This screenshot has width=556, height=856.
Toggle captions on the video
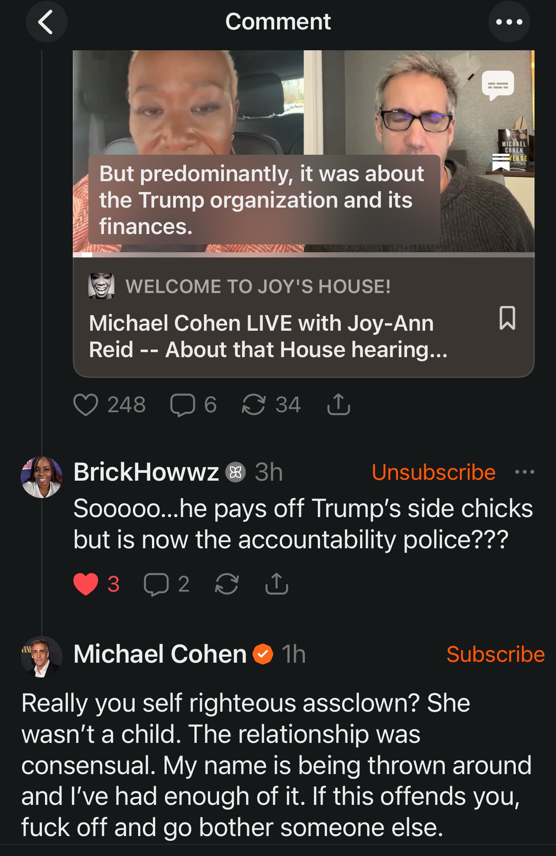point(498,85)
